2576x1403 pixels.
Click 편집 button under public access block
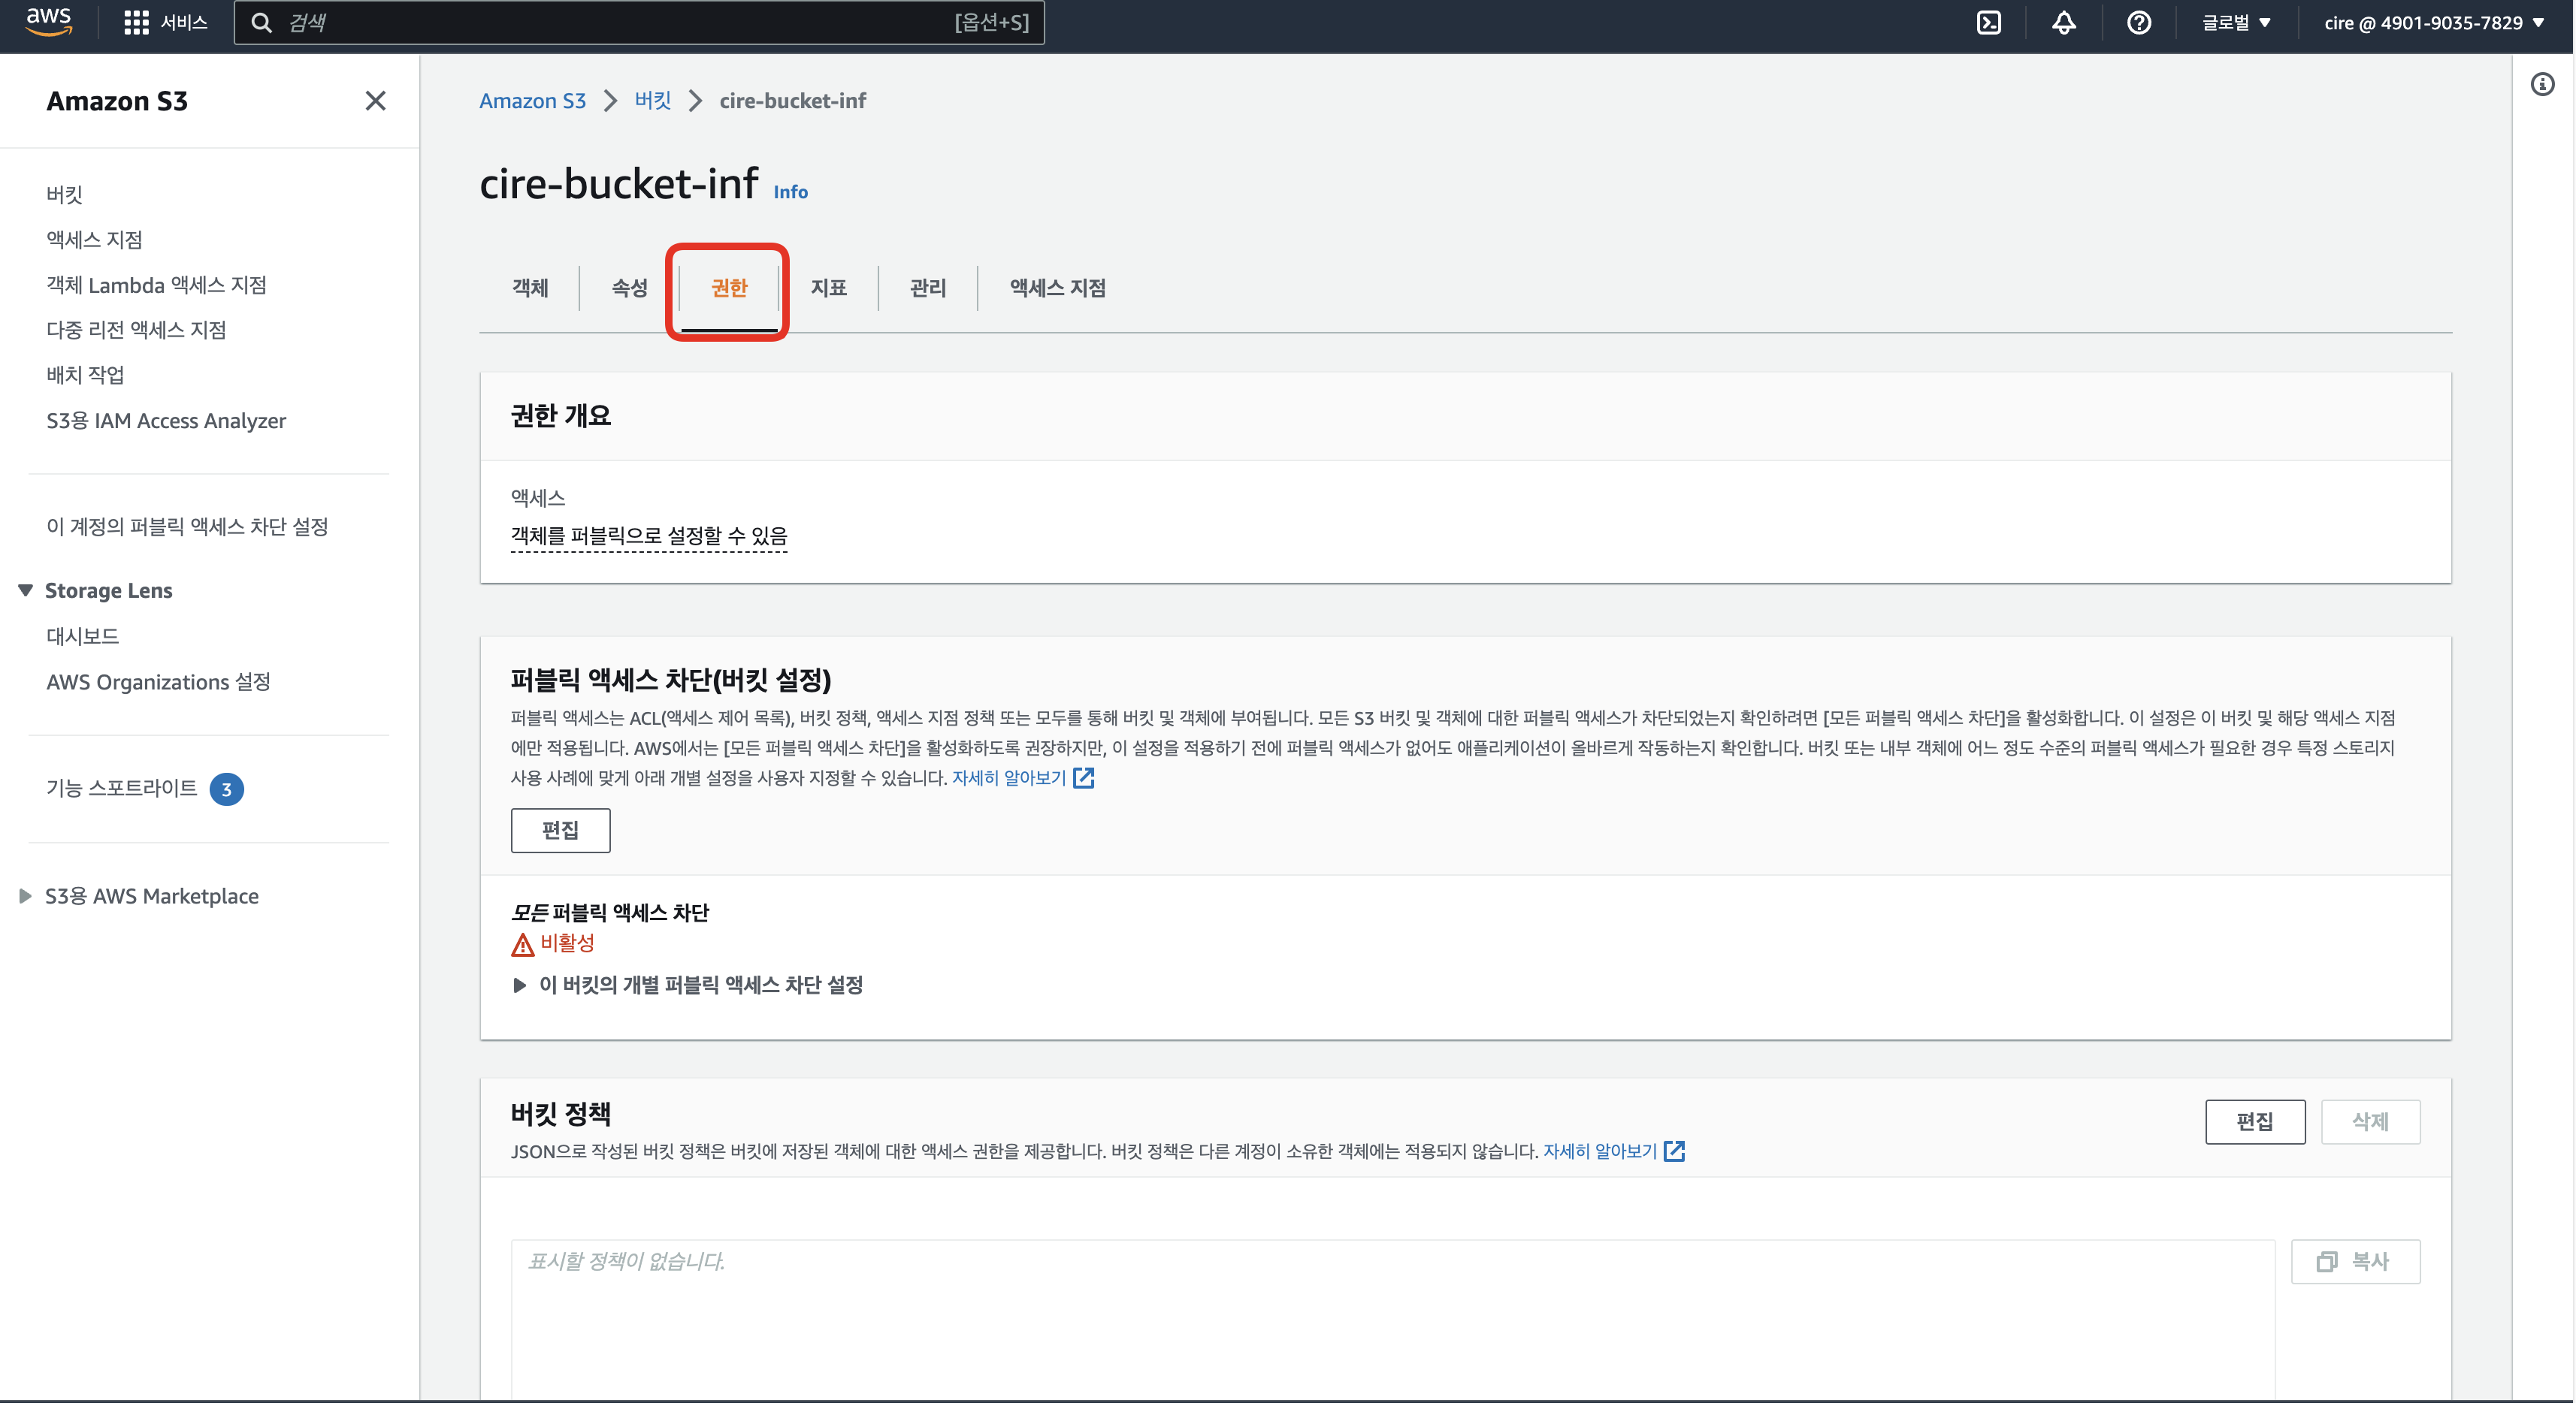pyautogui.click(x=560, y=831)
